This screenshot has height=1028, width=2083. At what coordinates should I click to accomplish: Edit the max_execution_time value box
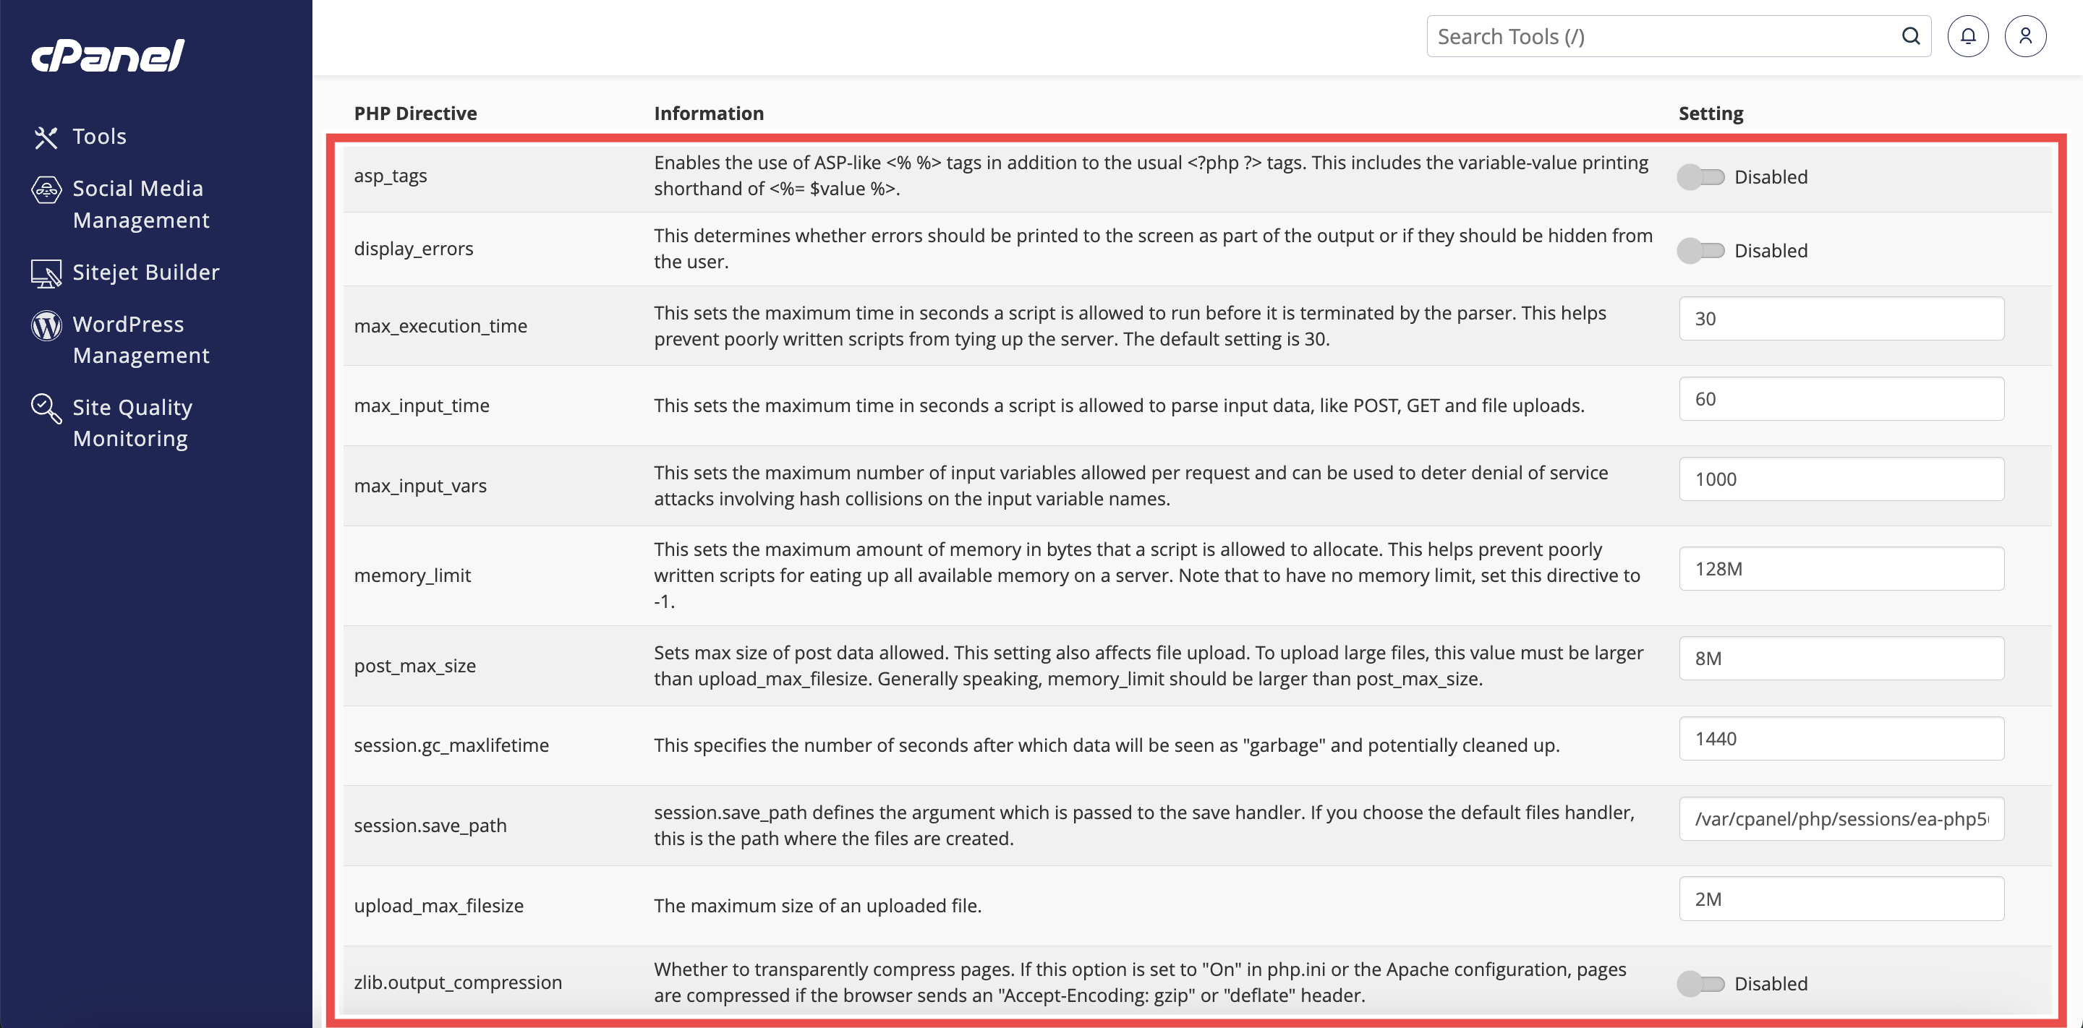point(1841,318)
